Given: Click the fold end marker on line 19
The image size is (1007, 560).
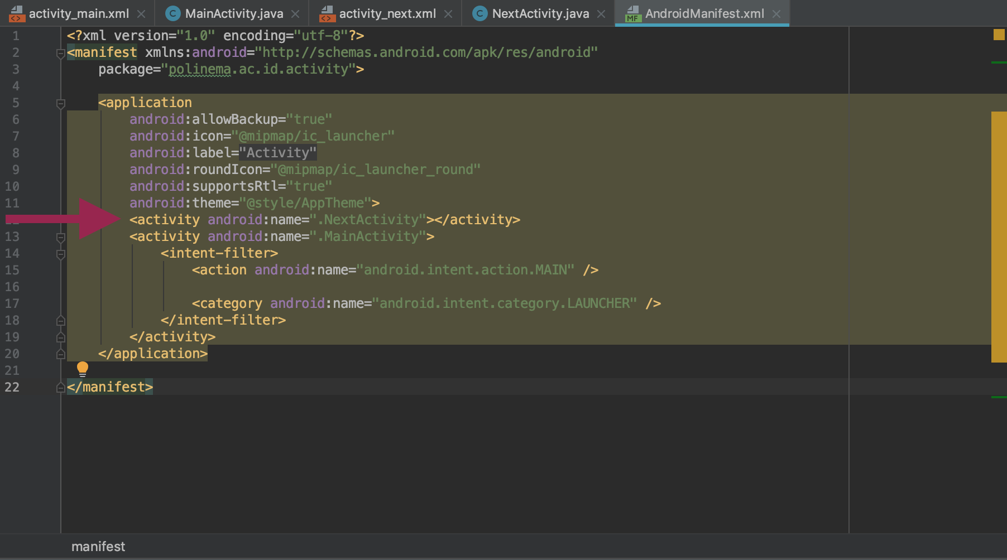Looking at the screenshot, I should tap(61, 337).
